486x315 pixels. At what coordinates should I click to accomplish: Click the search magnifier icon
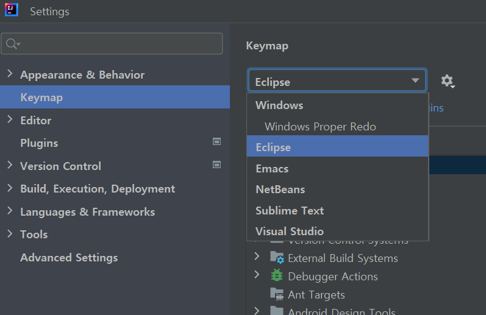(13, 44)
